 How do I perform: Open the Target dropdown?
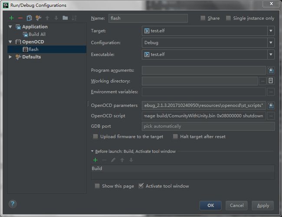point(271,31)
